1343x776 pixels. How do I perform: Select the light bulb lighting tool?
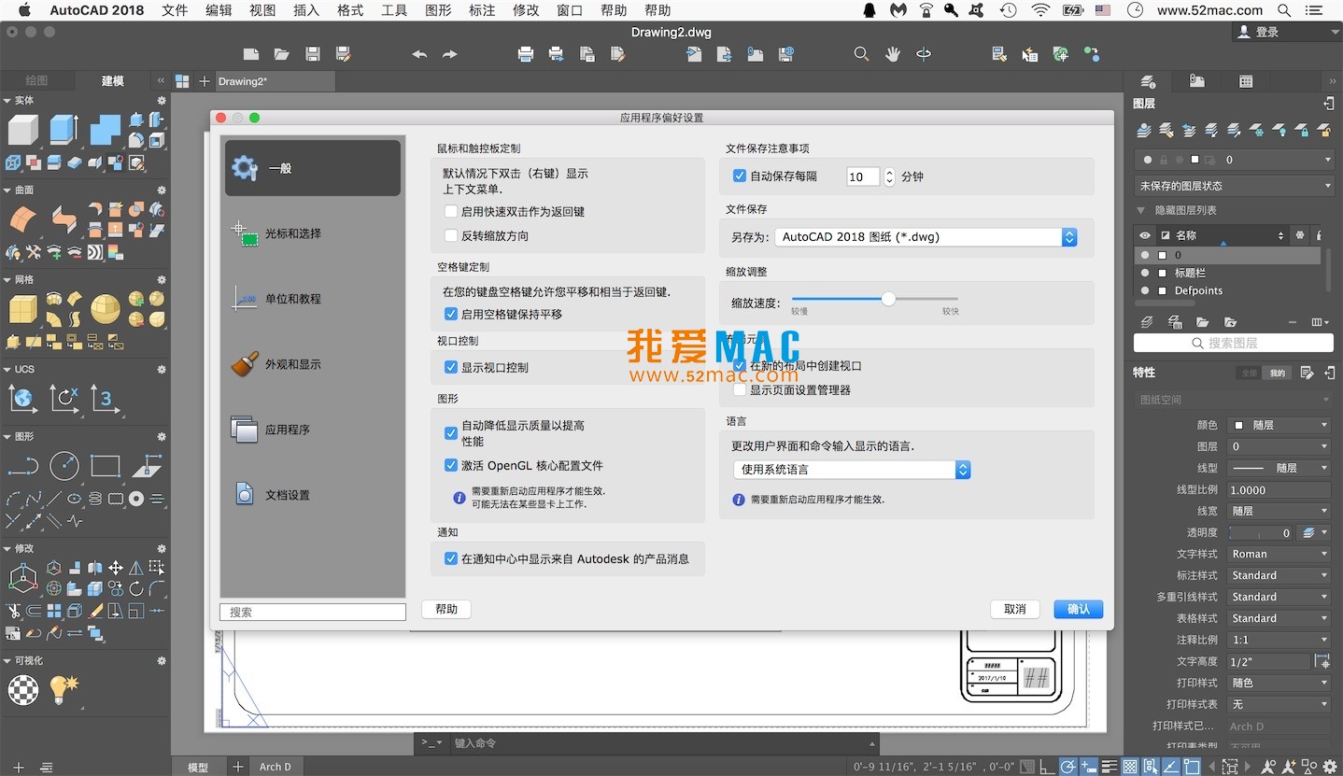point(64,690)
